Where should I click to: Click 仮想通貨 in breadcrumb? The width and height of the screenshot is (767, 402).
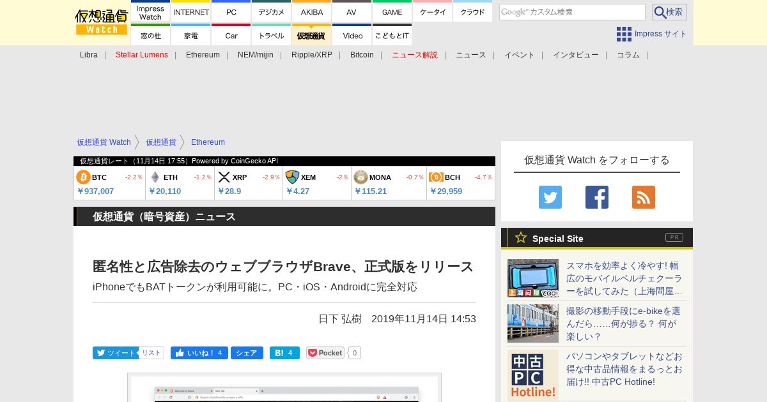160,142
